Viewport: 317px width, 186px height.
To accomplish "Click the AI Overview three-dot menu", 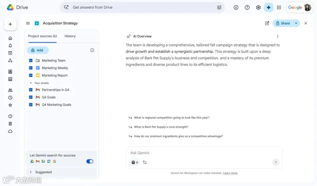I will click(x=278, y=36).
